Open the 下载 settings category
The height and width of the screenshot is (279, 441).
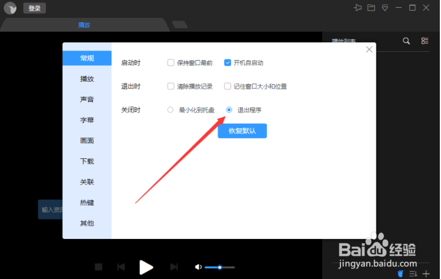(x=87, y=161)
